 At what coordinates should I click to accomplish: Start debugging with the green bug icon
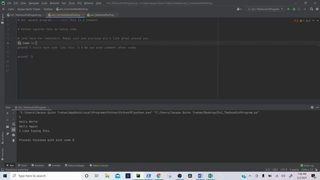pyautogui.click(x=294, y=9)
